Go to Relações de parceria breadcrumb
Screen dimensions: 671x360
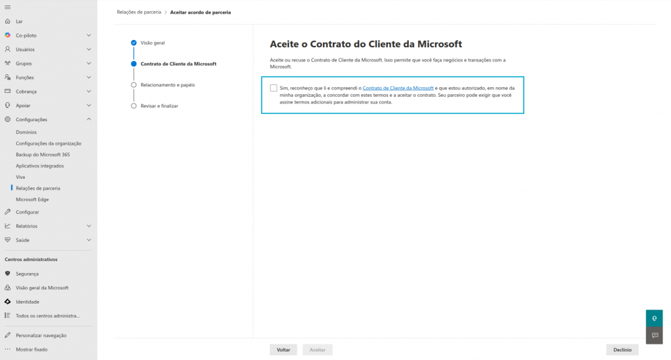click(x=139, y=12)
